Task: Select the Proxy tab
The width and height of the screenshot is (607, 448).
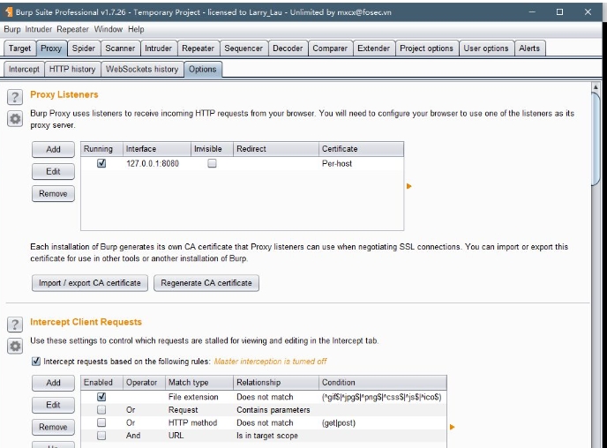Action: click(51, 49)
